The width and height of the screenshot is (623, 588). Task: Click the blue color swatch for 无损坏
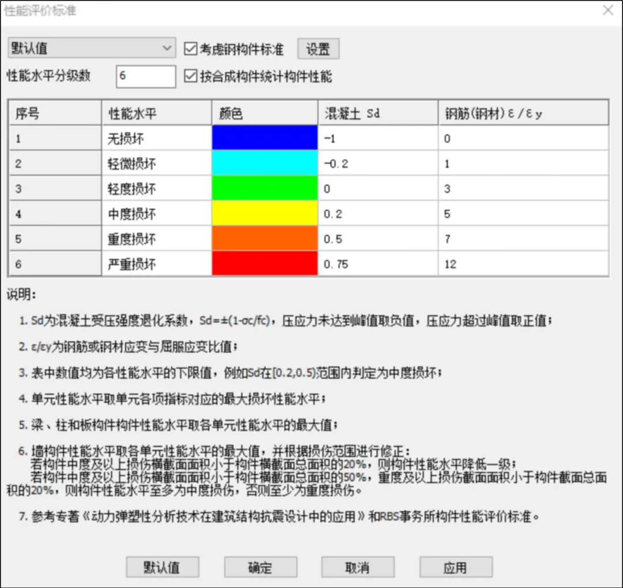(265, 138)
